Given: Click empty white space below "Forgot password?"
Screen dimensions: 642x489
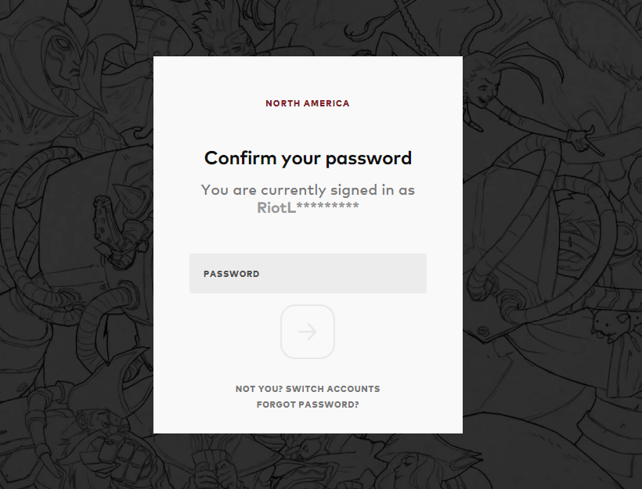Looking at the screenshot, I should click(308, 421).
